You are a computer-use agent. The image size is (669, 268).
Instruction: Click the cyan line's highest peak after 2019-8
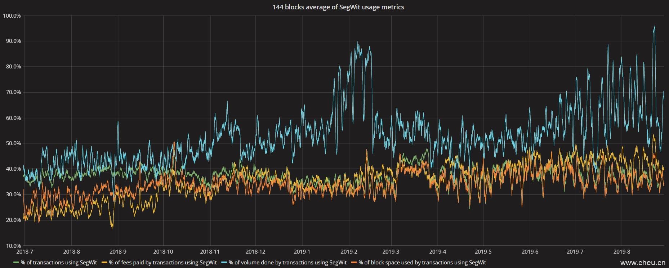654,26
